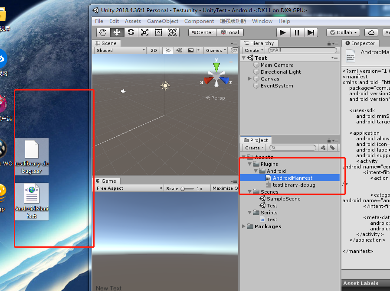The height and width of the screenshot is (291, 390).
Task: Open the Shaded draw mode dropdown
Action: point(121,50)
